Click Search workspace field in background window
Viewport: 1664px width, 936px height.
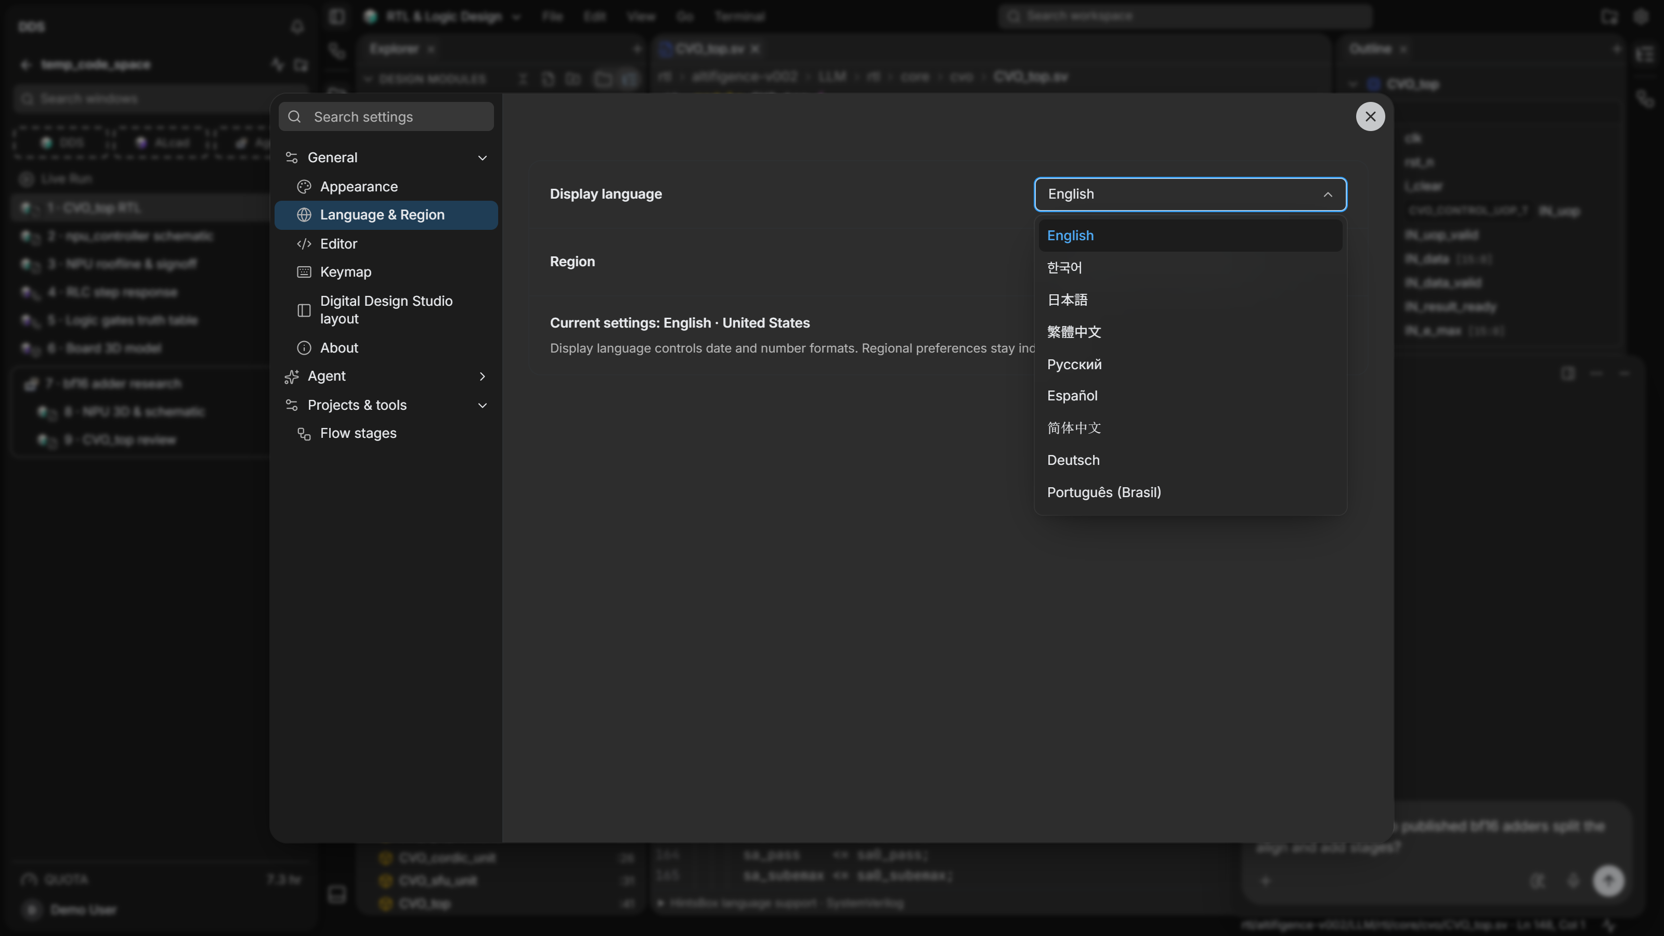point(1186,16)
